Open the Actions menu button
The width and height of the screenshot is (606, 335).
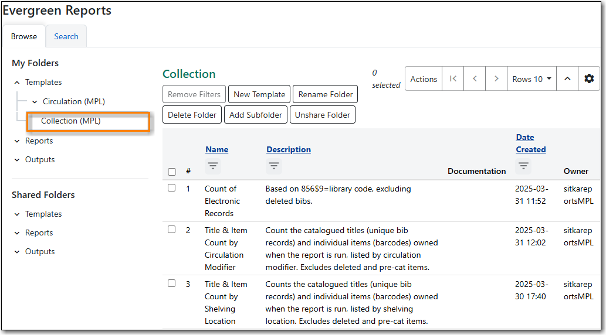424,78
